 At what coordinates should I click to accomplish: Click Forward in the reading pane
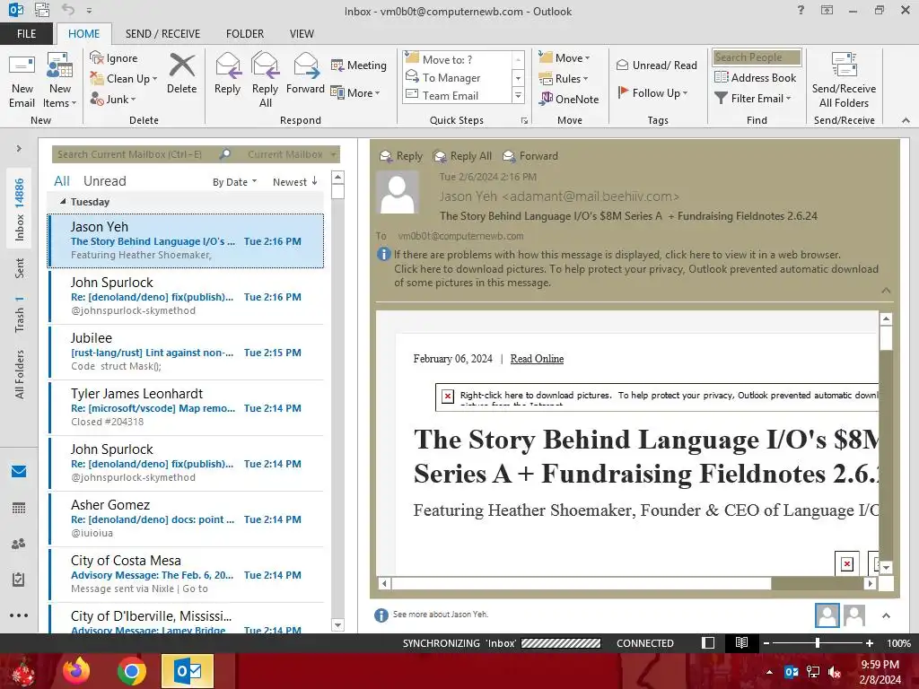click(530, 156)
